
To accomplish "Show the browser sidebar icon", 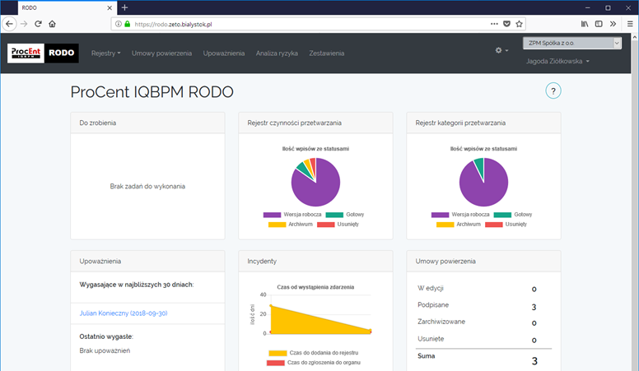I will tap(599, 24).
